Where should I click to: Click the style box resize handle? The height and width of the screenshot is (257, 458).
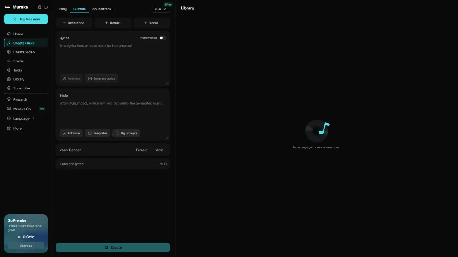[167, 138]
